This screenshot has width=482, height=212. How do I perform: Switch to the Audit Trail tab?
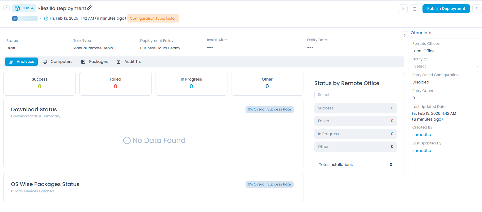tap(130, 62)
